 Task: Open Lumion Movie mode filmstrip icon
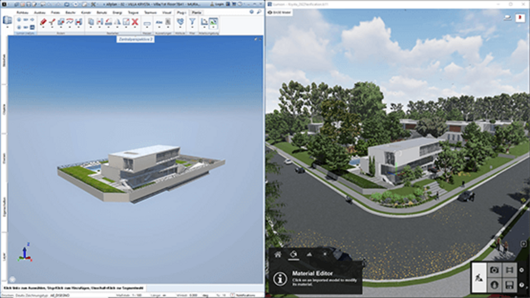click(x=509, y=270)
